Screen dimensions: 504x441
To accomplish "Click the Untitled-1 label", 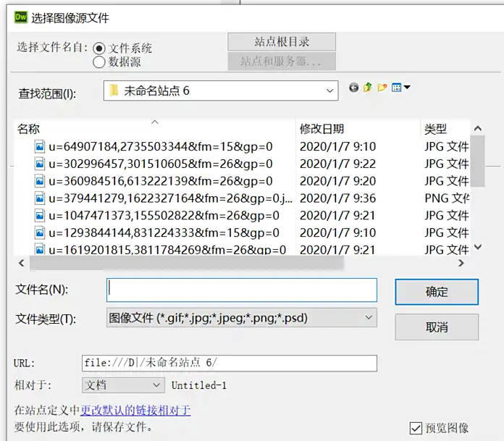I will coord(199,385).
